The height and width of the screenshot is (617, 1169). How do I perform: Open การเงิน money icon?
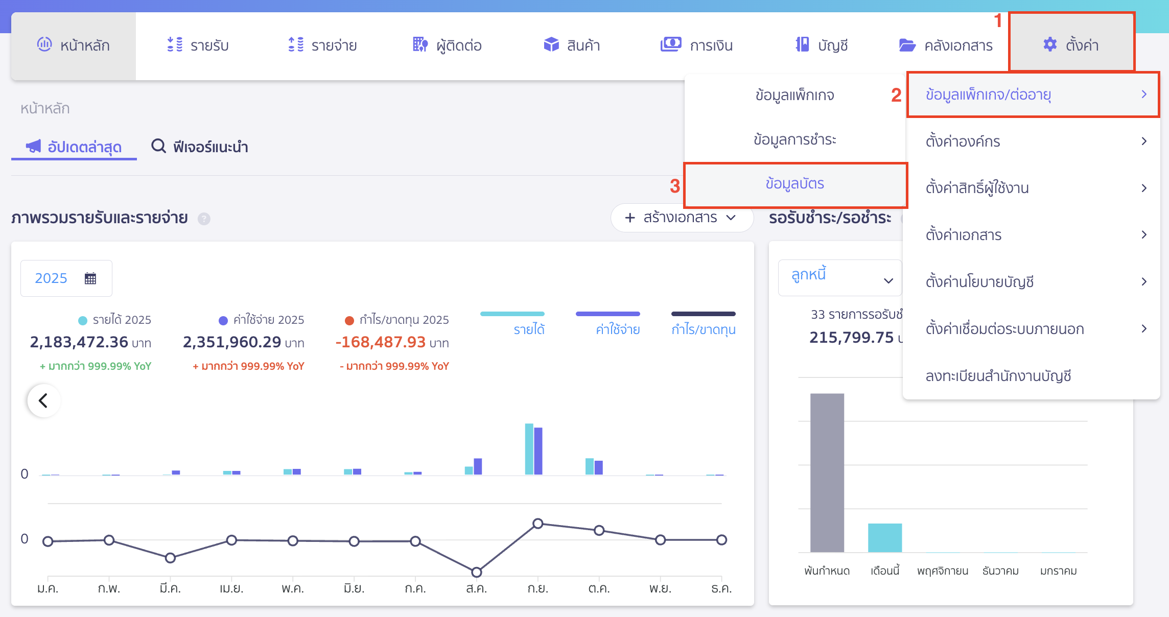pyautogui.click(x=671, y=44)
